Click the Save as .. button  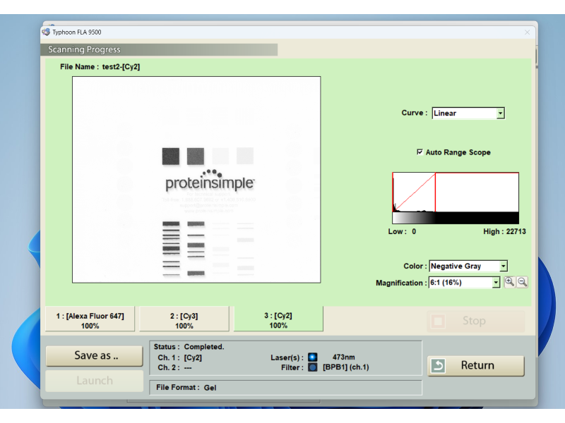[95, 356]
